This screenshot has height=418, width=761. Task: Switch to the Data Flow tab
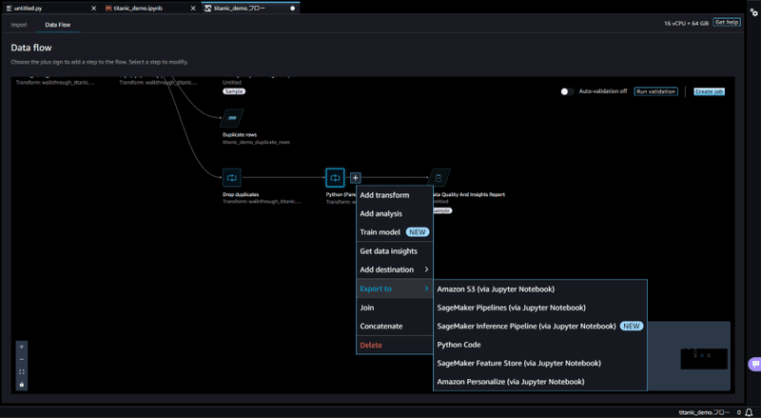click(x=58, y=25)
